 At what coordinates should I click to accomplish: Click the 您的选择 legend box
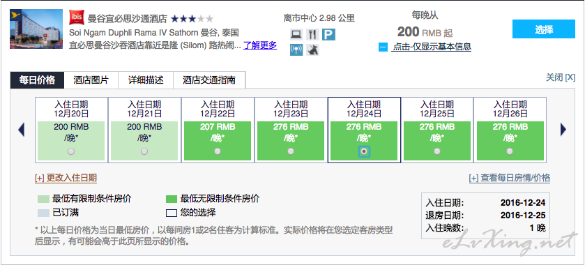point(172,213)
